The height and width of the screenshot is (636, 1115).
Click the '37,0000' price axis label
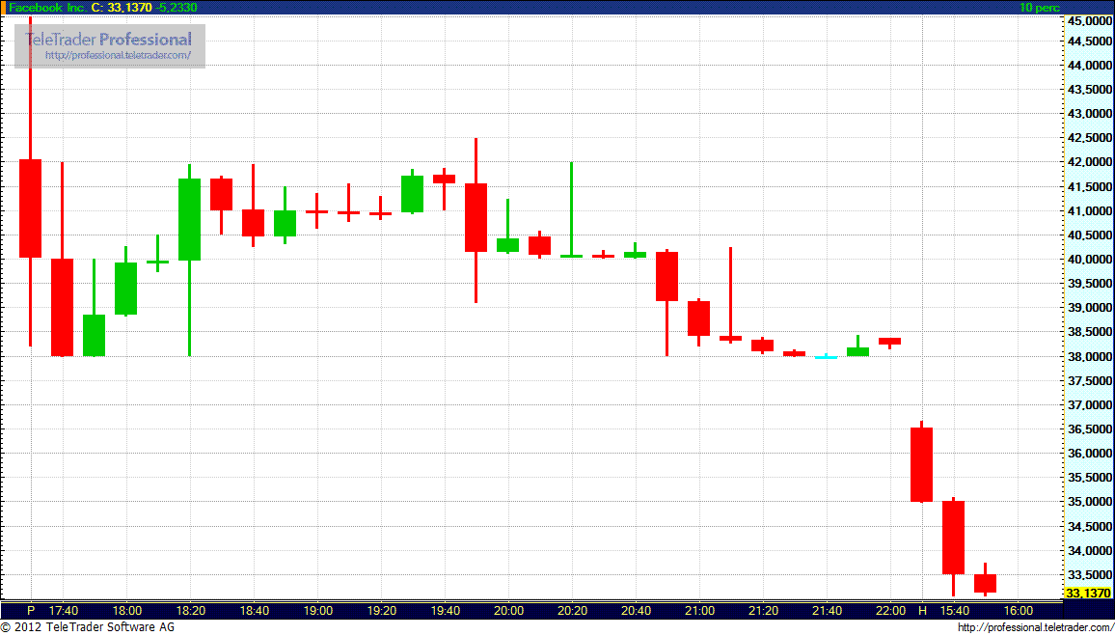click(x=1089, y=405)
